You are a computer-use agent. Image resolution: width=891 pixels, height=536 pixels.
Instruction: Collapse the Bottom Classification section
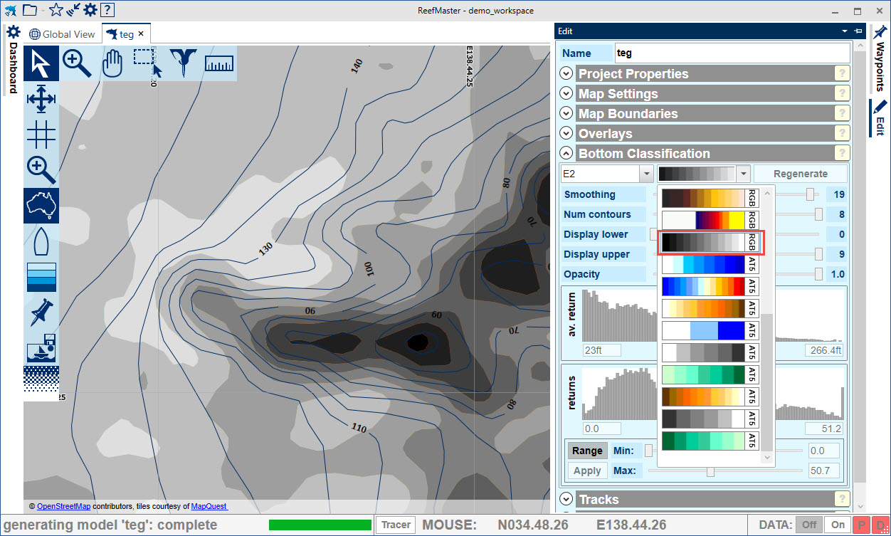point(566,153)
